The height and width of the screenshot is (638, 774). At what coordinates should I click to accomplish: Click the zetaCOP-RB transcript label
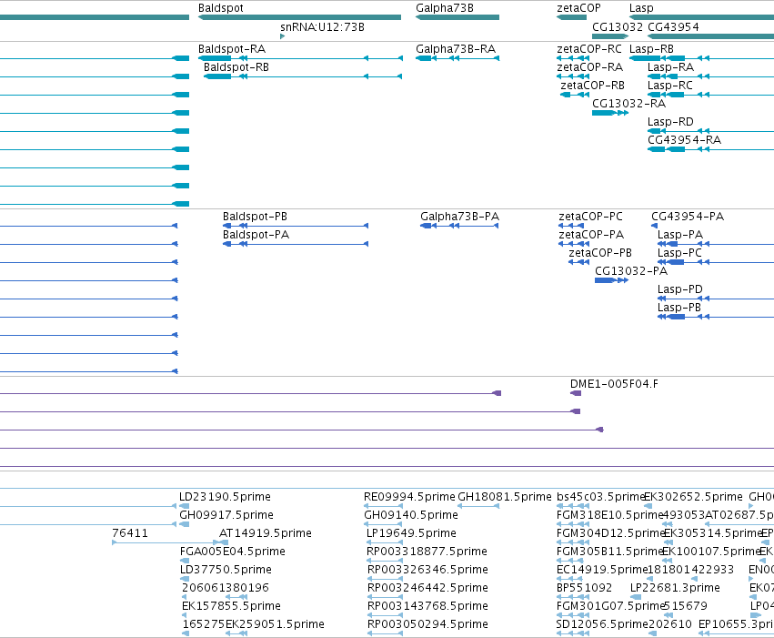(592, 86)
